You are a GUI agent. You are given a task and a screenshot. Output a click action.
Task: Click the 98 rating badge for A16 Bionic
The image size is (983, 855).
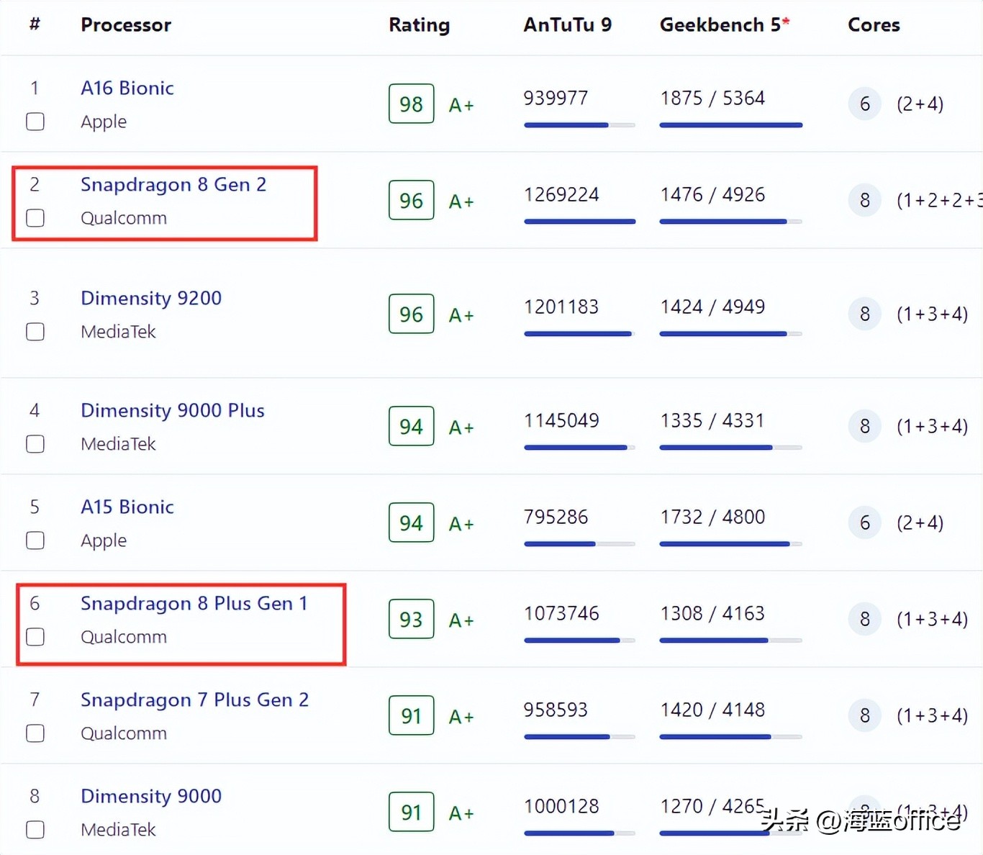[x=411, y=104]
